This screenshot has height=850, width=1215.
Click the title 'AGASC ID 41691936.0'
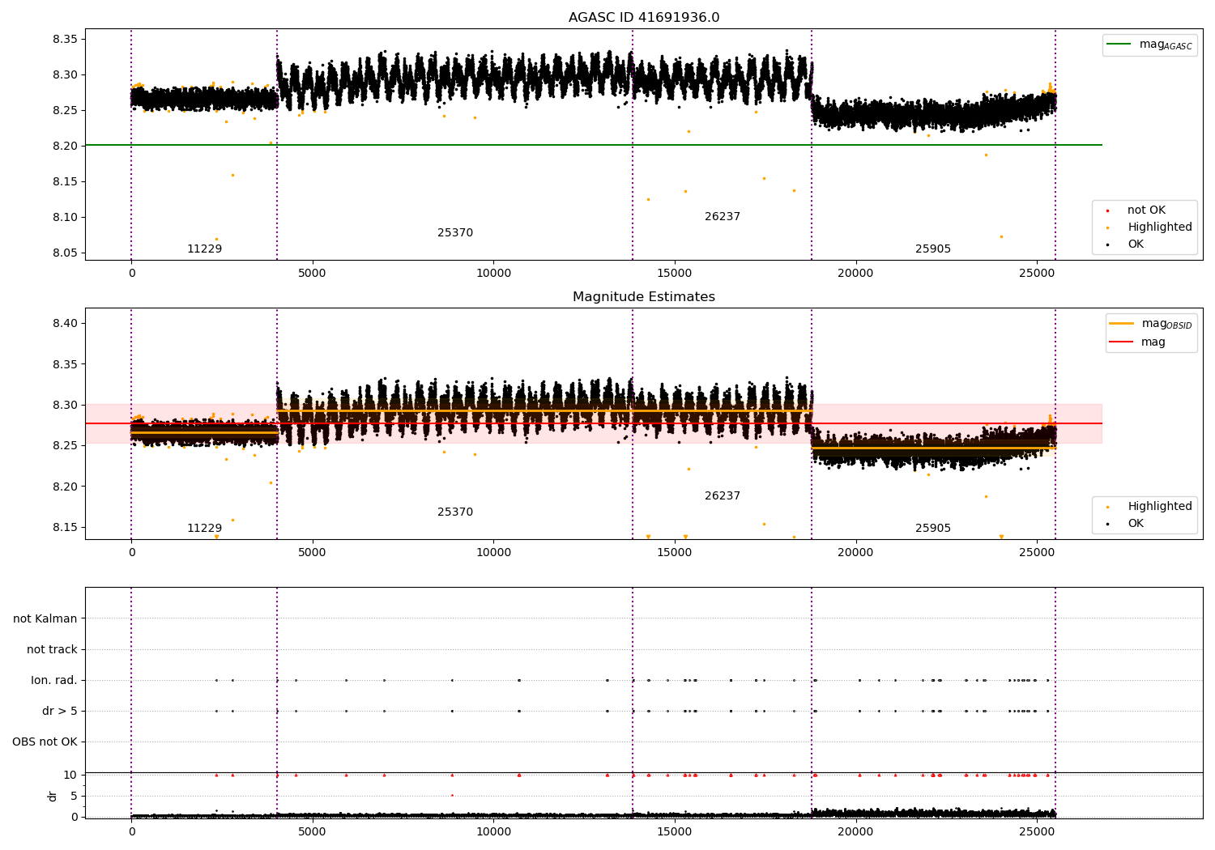coord(643,18)
